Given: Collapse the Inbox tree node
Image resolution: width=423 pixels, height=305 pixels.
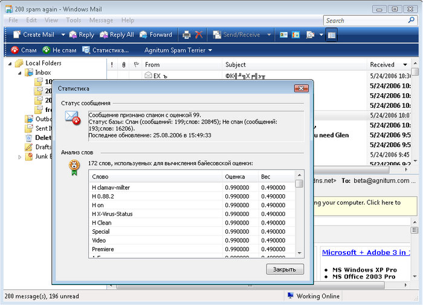Looking at the screenshot, I should (20, 73).
